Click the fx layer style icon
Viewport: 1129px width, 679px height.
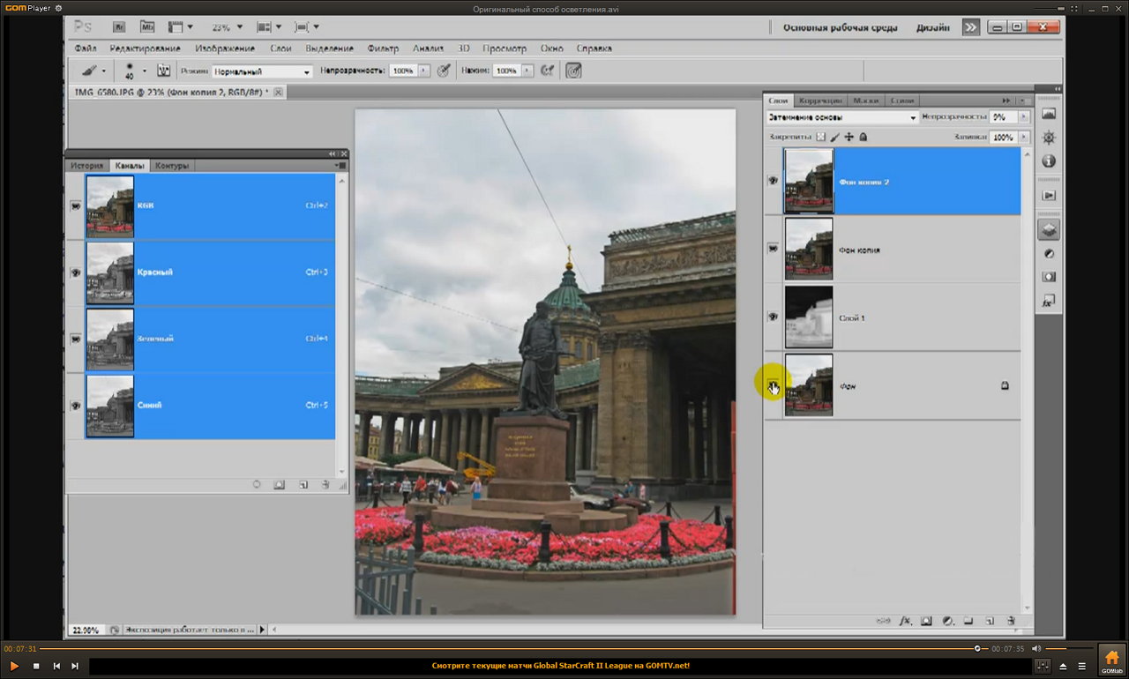(905, 621)
